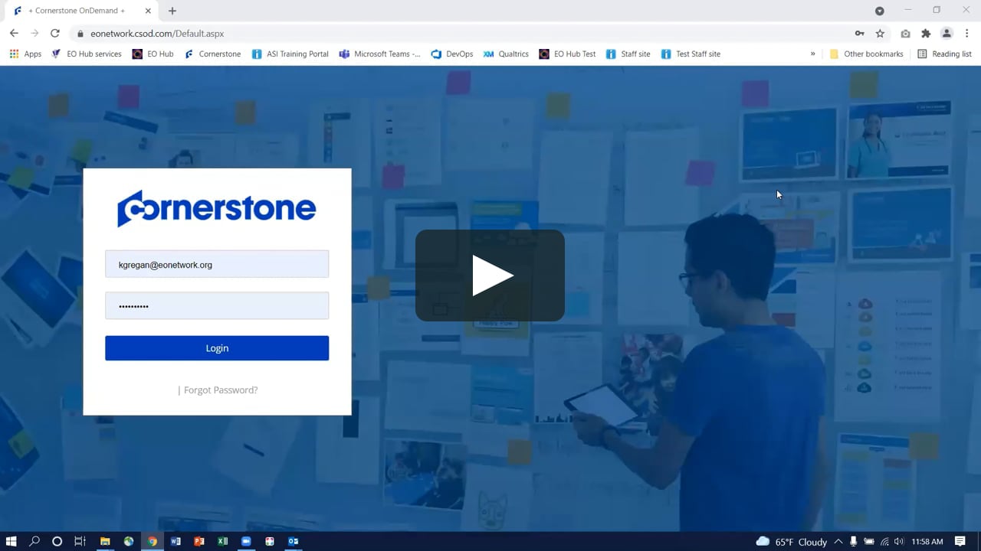
Task: Click the Login button
Action: (x=217, y=348)
